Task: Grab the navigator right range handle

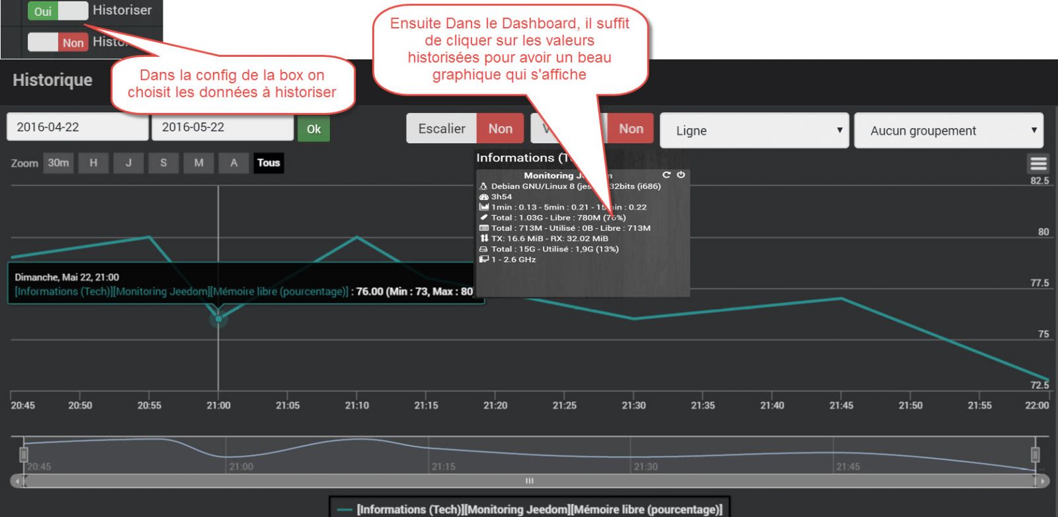Action: (1036, 454)
